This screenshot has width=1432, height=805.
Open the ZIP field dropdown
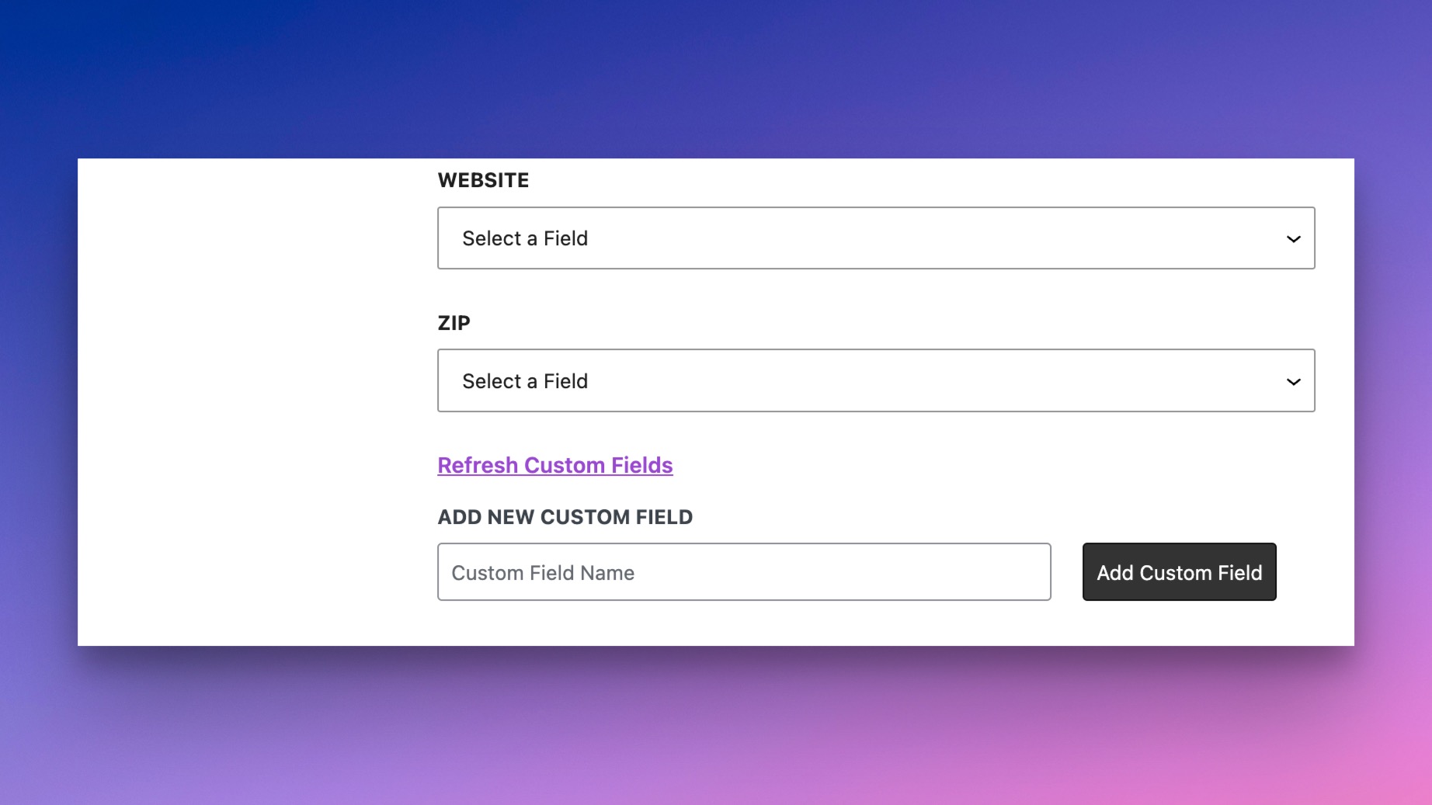pyautogui.click(x=875, y=381)
